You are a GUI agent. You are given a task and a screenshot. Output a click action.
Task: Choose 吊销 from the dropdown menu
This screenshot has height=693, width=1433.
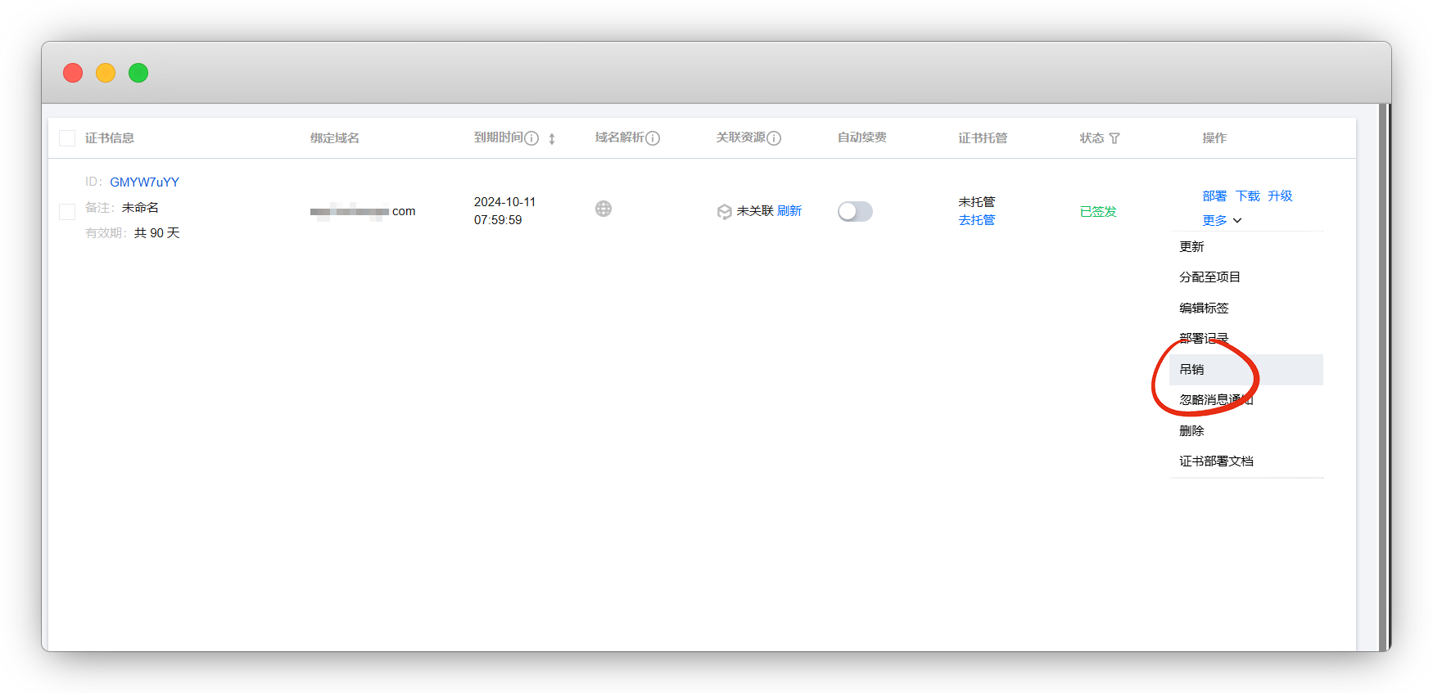[x=1191, y=370]
